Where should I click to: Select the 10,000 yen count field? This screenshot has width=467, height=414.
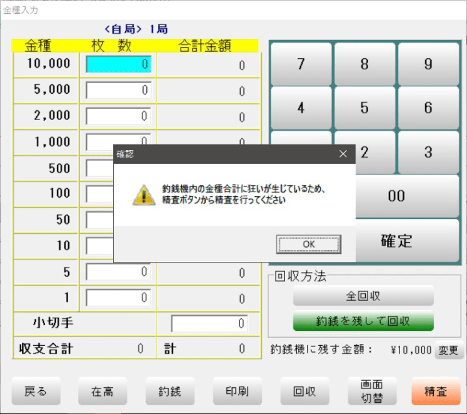click(118, 64)
